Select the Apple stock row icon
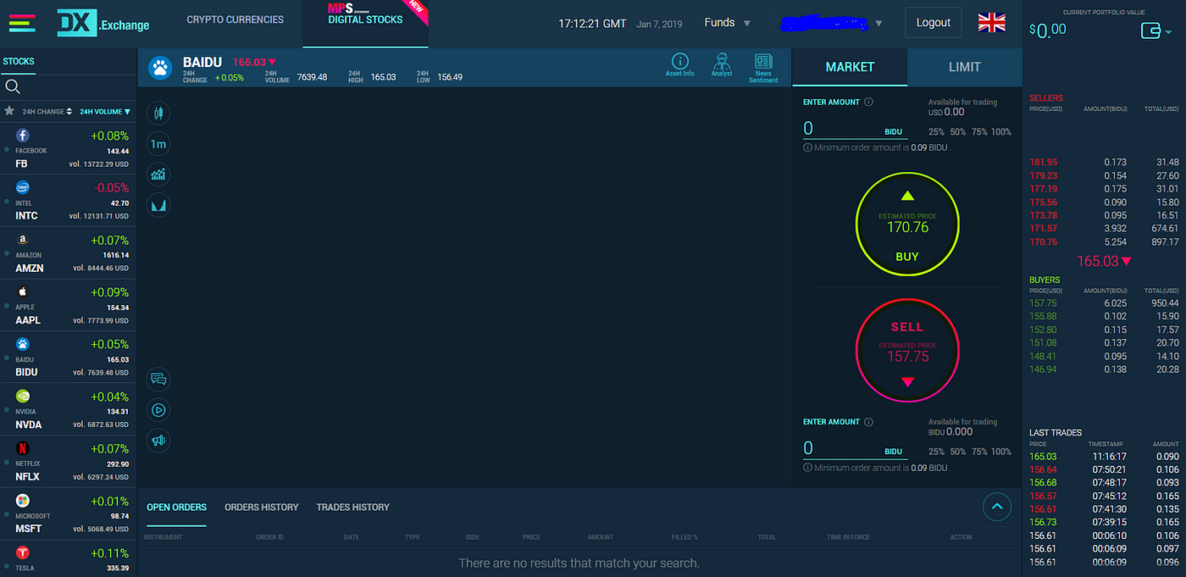The width and height of the screenshot is (1186, 577). tap(23, 292)
